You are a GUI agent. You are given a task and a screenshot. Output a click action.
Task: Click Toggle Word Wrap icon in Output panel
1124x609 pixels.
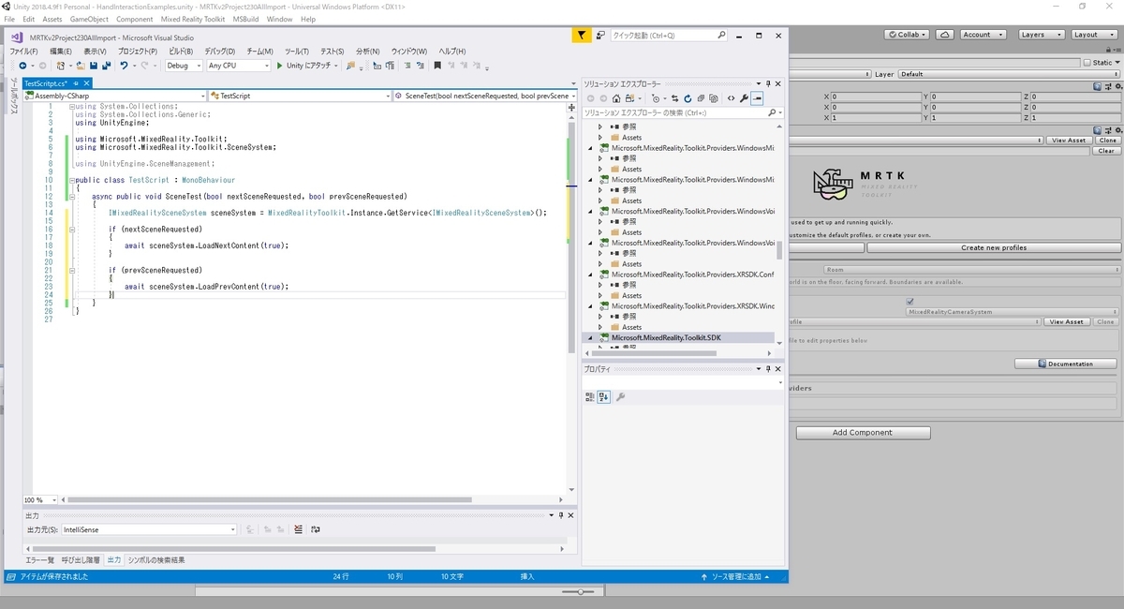pyautogui.click(x=315, y=529)
